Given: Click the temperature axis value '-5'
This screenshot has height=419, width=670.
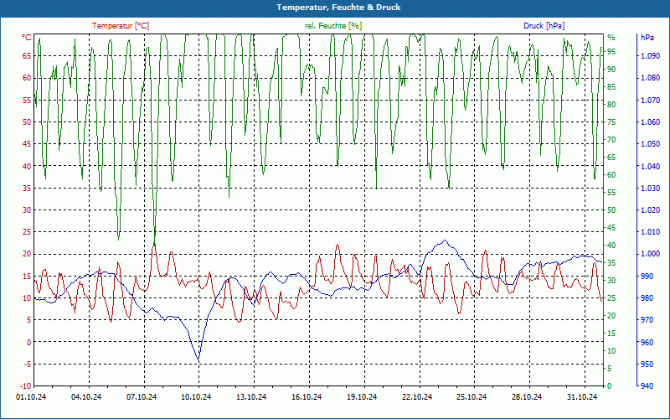Looking at the screenshot, I should tap(28, 364).
